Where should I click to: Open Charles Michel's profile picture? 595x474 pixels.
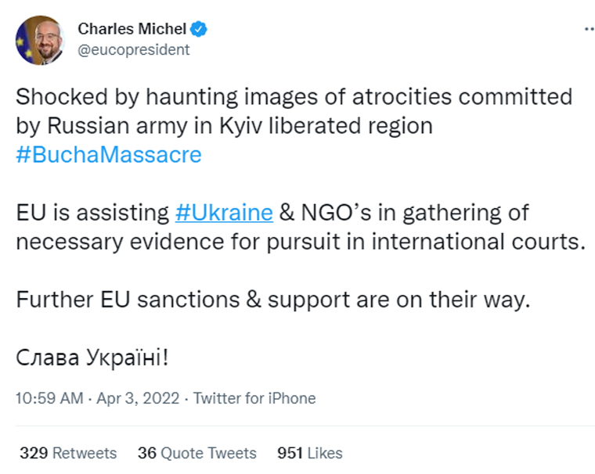coord(40,40)
